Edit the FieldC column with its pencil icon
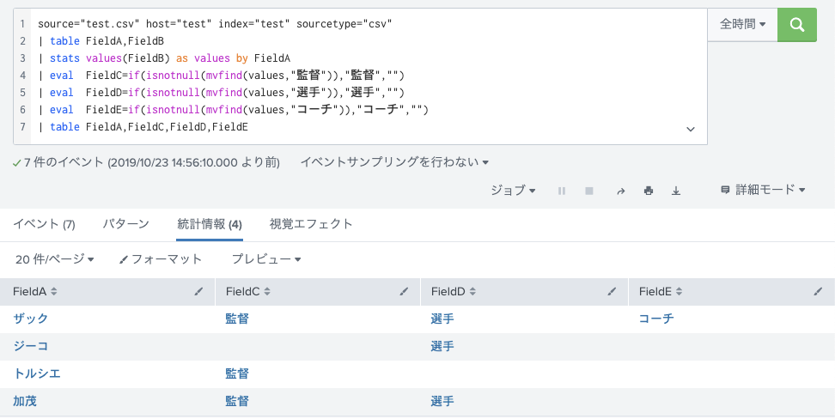 pos(405,291)
